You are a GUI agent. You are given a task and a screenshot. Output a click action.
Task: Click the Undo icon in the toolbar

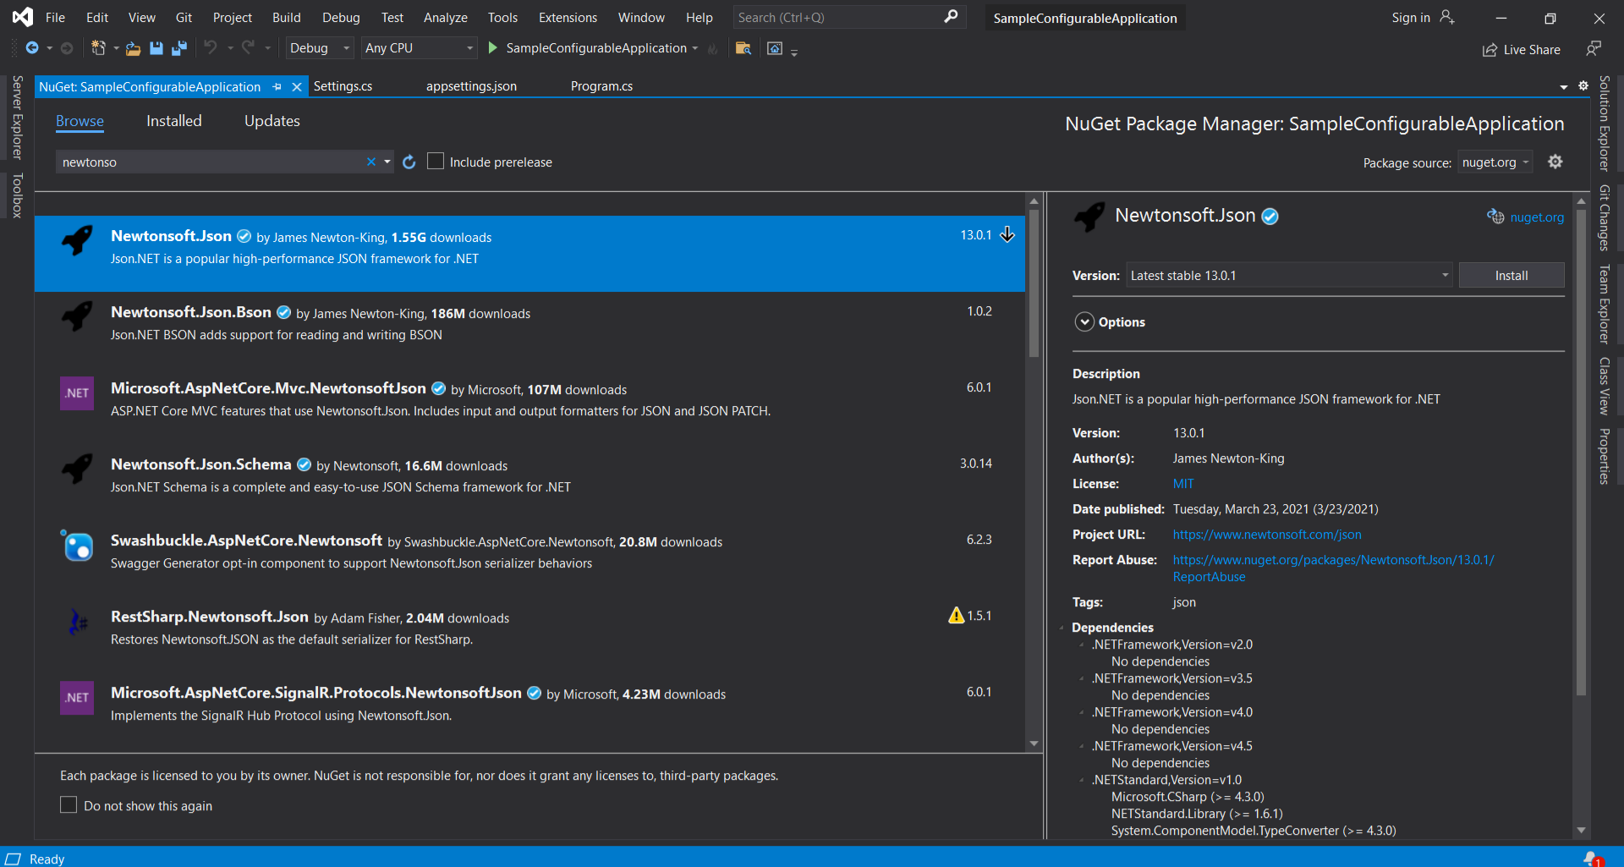pos(212,48)
